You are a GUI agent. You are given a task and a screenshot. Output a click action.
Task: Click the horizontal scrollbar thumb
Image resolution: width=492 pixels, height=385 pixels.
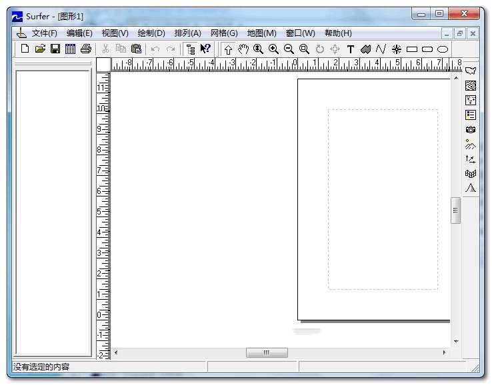(x=267, y=352)
